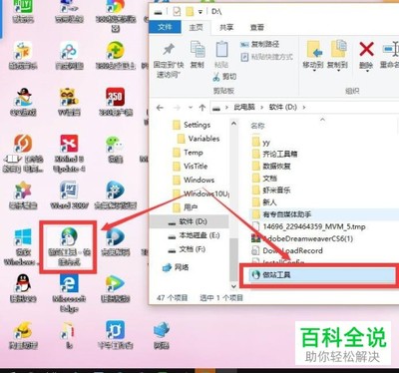Click the Paste (粘贴) clipboard icon
Screen dimensions: 399x373
click(x=221, y=54)
